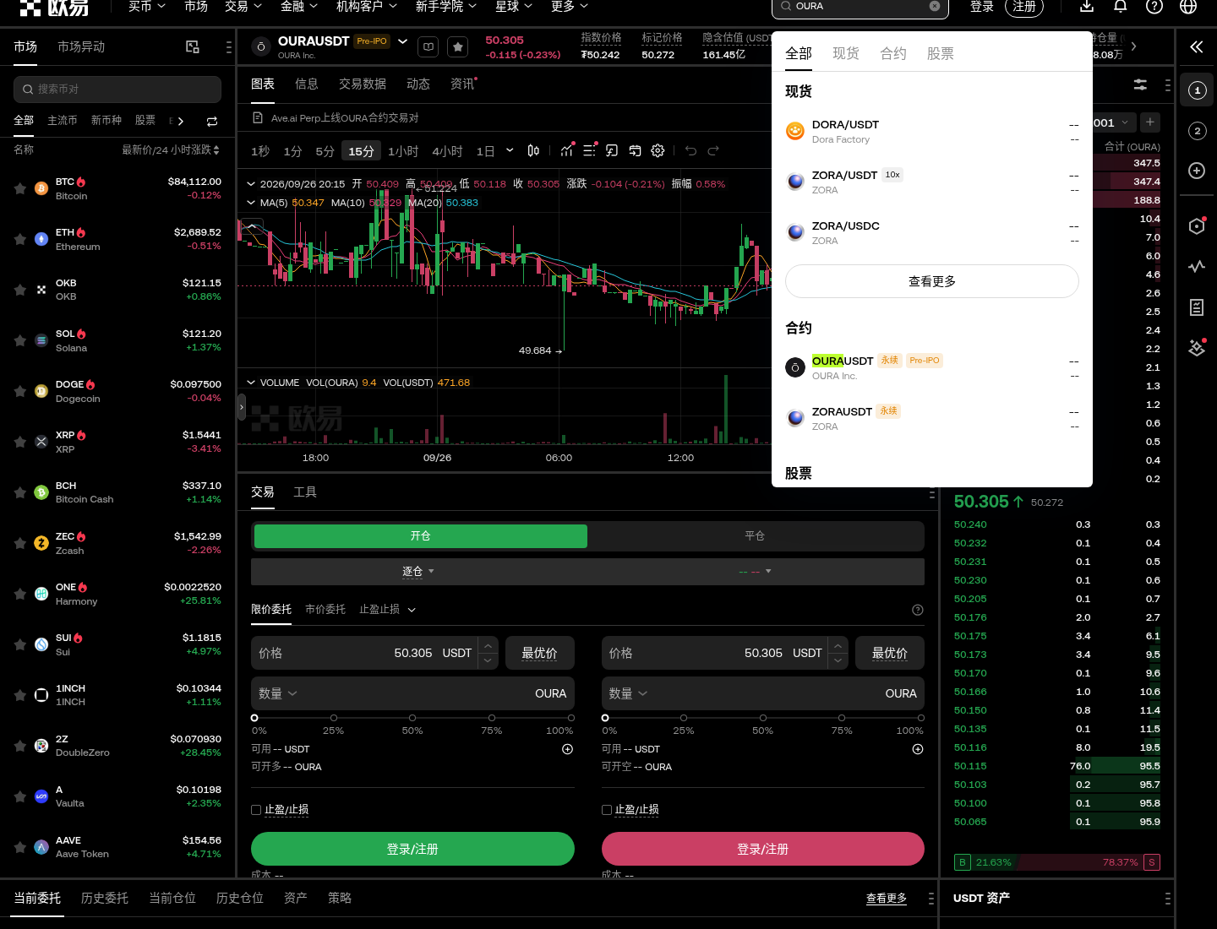The height and width of the screenshot is (929, 1217).
Task: Click the undo arrow in chart toolbar
Action: click(690, 150)
